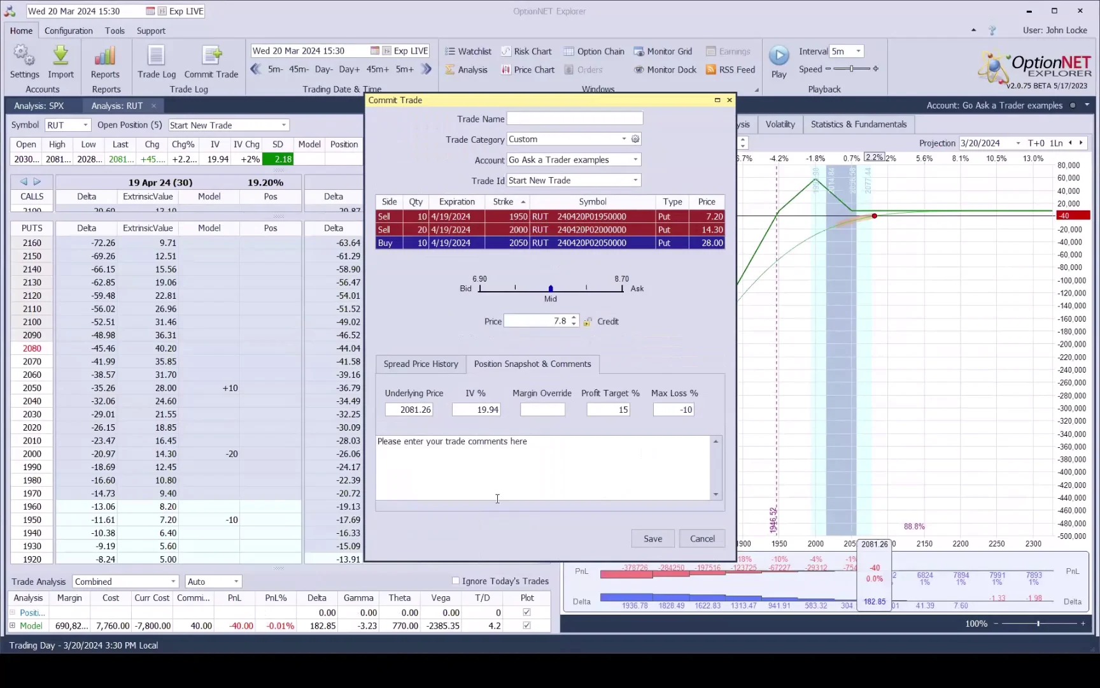The width and height of the screenshot is (1100, 688).
Task: Close the Analysis: RUT tab
Action: pyautogui.click(x=153, y=106)
